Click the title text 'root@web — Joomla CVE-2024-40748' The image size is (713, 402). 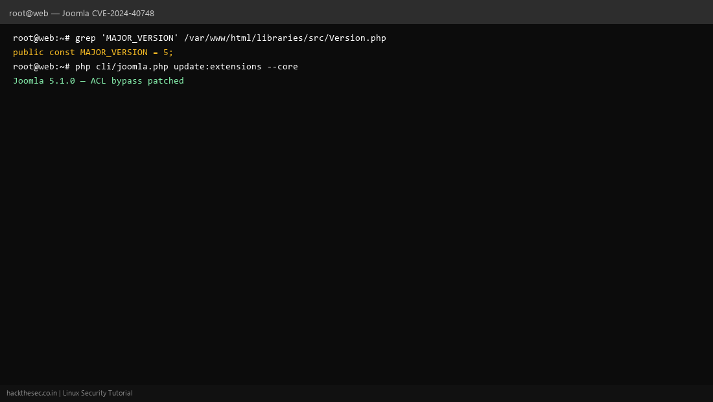(x=82, y=13)
